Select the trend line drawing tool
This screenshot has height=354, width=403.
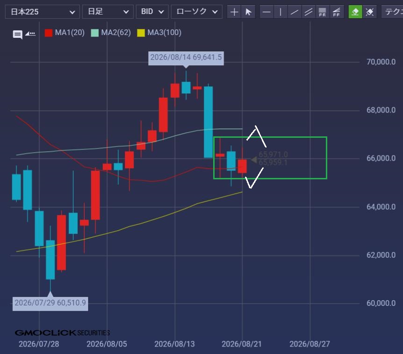coord(294,12)
